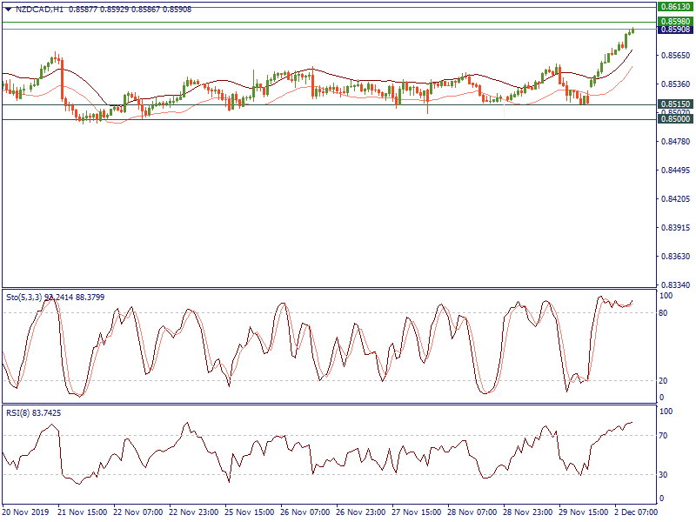Click the RSI(8) indicator label
Image resolution: width=696 pixels, height=522 pixels.
pyautogui.click(x=19, y=412)
